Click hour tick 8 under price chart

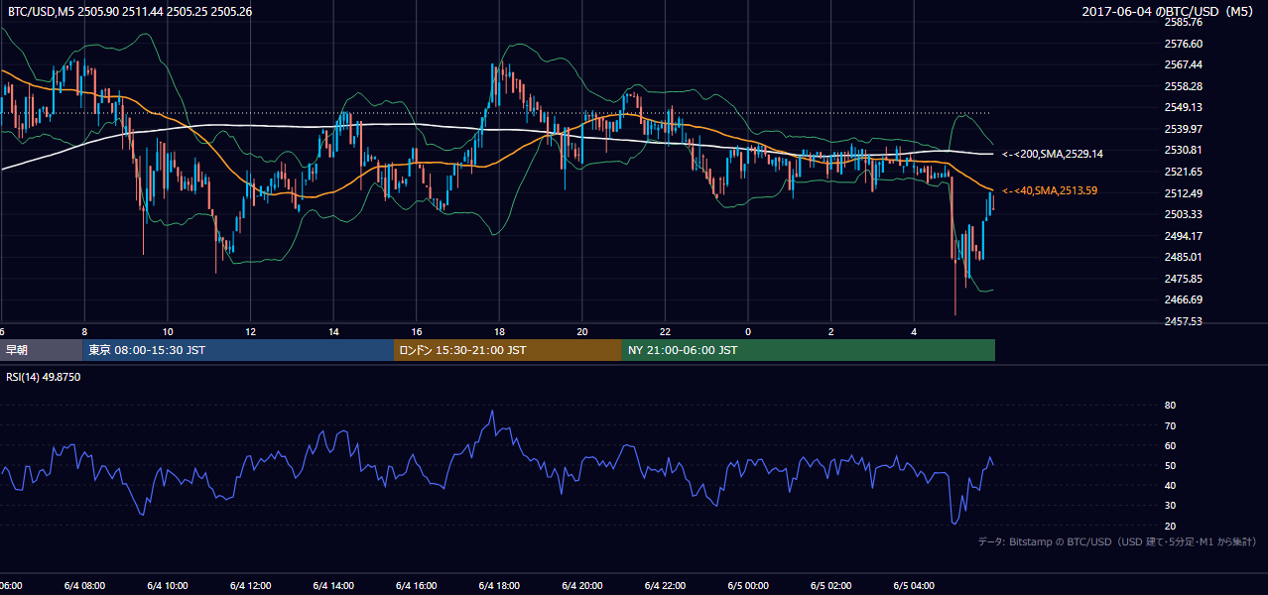tap(84, 331)
